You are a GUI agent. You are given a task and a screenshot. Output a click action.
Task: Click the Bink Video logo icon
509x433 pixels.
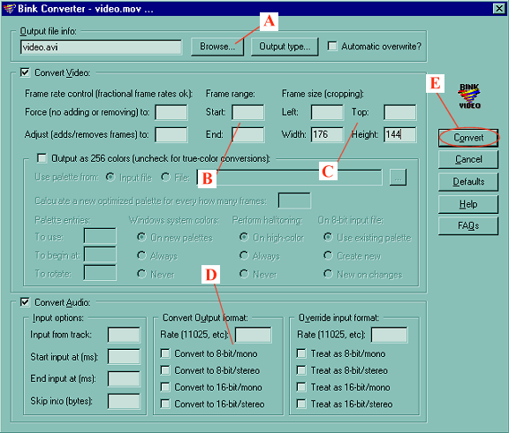point(469,96)
